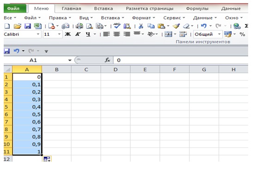Click the restrict permission document icon
The height and width of the screenshot is (169, 256).
pos(52,26)
